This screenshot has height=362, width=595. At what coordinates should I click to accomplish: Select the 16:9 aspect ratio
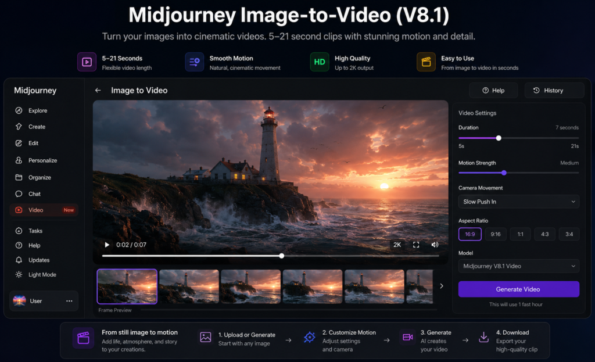469,234
